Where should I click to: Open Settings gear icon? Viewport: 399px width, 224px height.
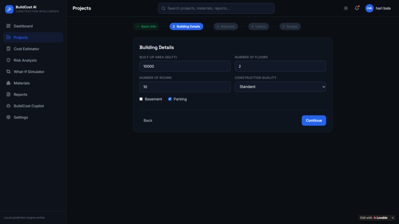pyautogui.click(x=8, y=117)
